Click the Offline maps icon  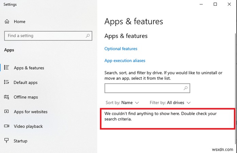point(6,97)
